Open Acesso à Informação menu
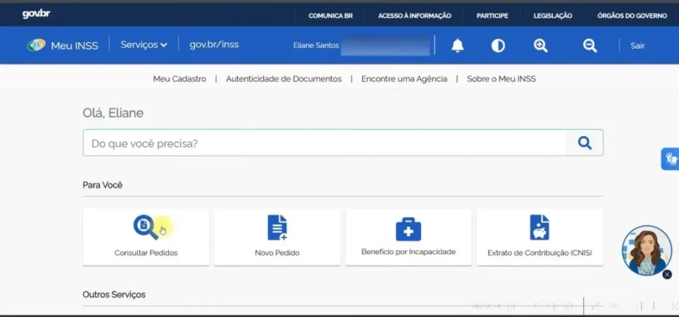This screenshot has width=679, height=317. tap(414, 16)
